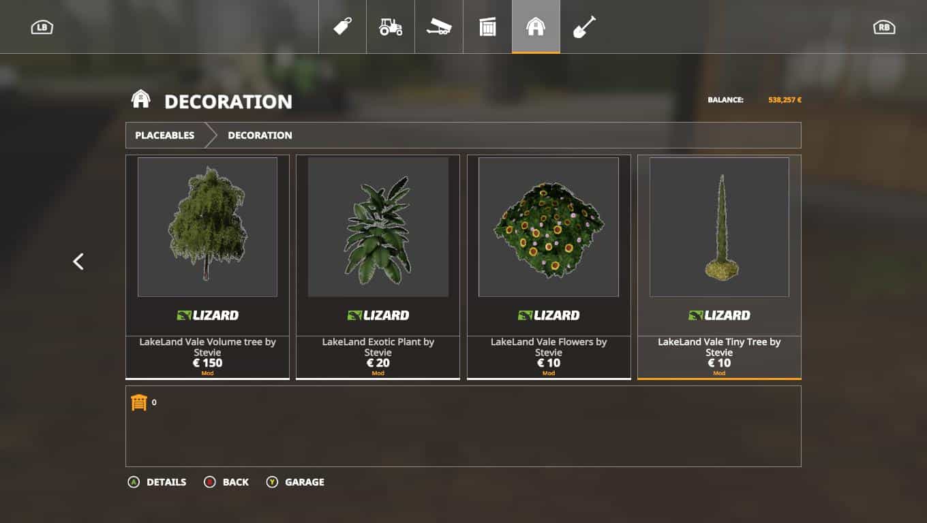Open the GARAGE option
The image size is (927, 523).
296,482
